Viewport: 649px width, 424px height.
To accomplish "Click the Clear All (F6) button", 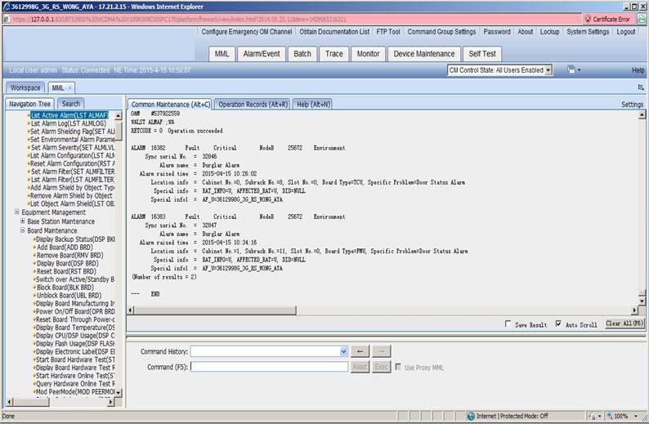I will click(624, 324).
